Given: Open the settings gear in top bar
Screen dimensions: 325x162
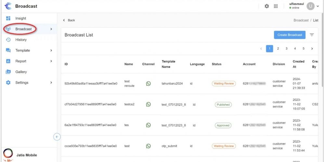Looking at the screenshot, I should (267, 6).
